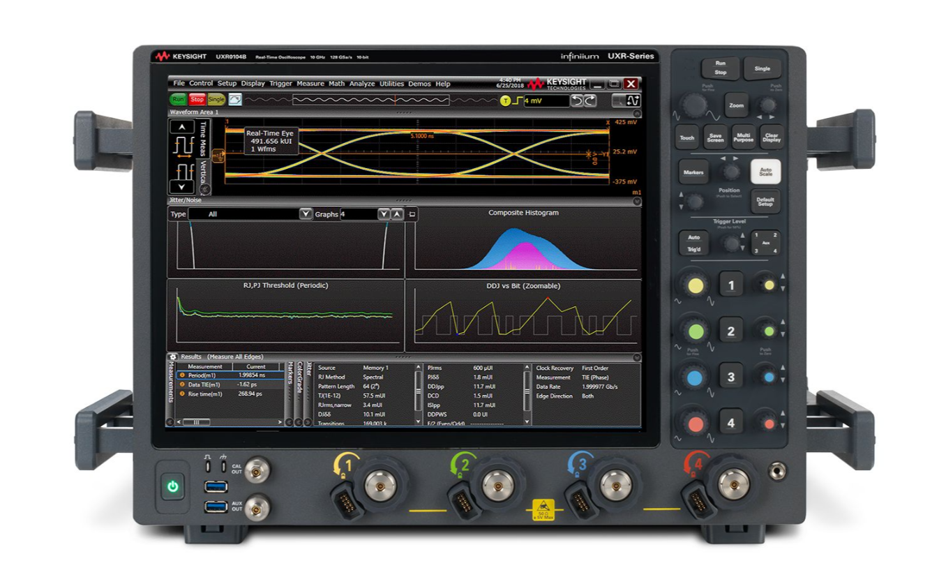This screenshot has height=577, width=939.
Task: Click the falling edge measurement icon
Action: 184,172
